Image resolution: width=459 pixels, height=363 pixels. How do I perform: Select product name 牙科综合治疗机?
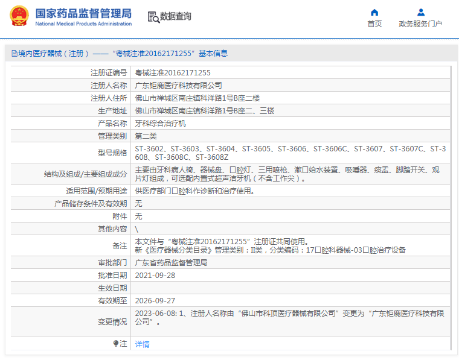tap(160, 124)
